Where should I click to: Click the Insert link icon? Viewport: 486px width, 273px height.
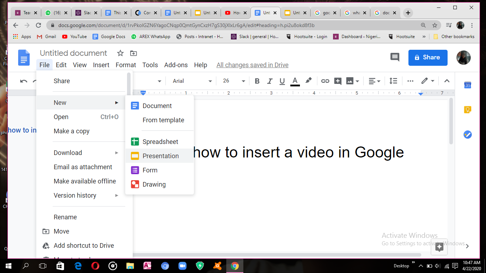click(x=325, y=81)
